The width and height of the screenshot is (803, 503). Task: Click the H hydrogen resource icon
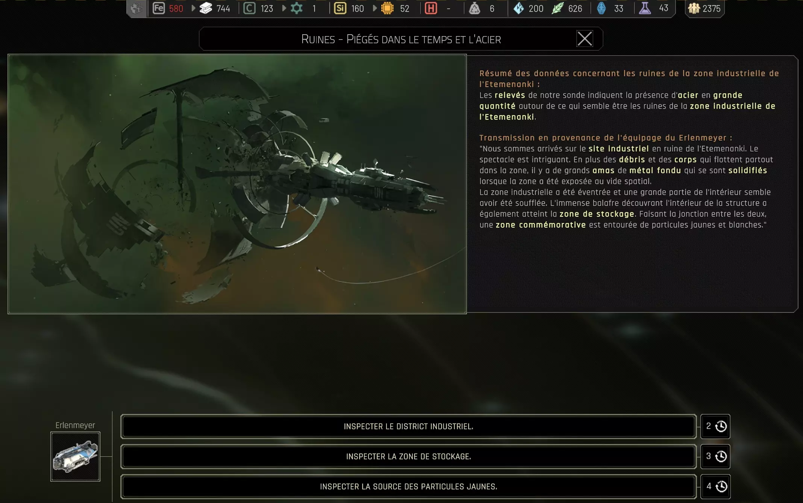[x=431, y=8]
